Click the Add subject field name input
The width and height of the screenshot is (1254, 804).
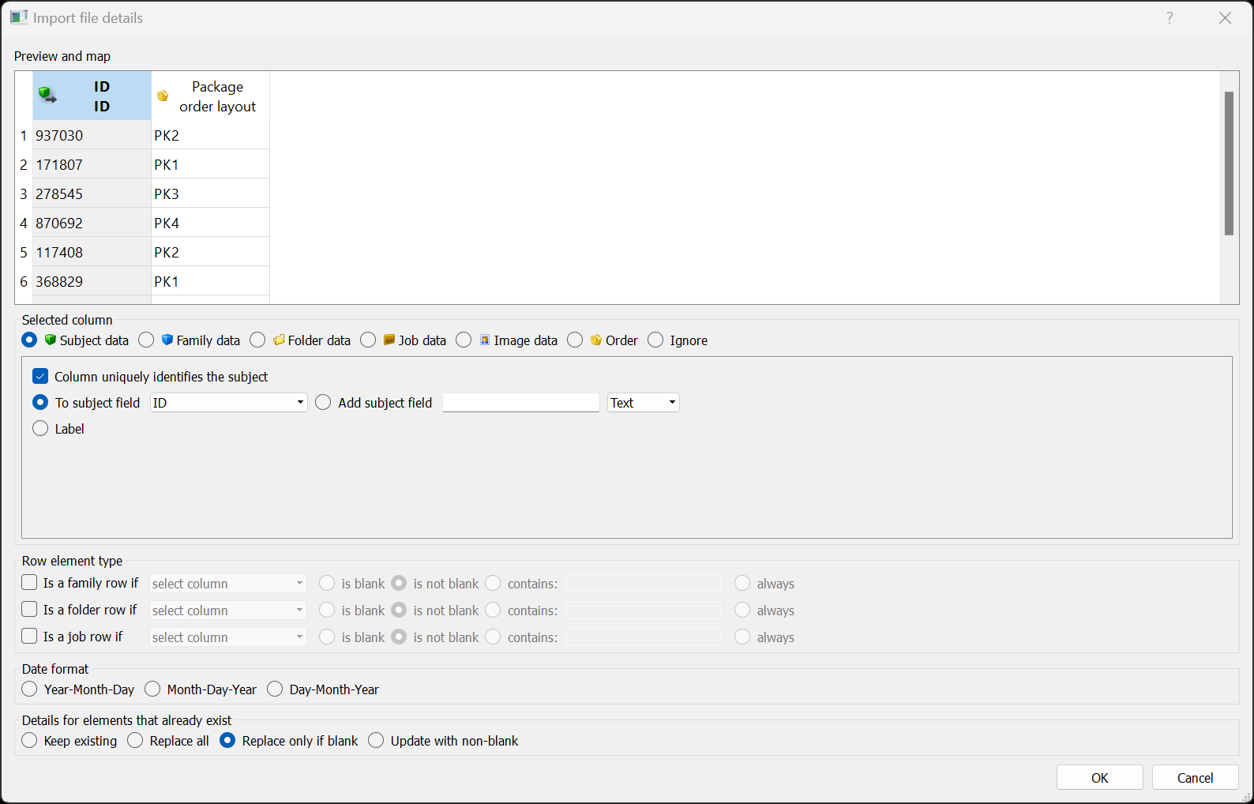click(521, 403)
